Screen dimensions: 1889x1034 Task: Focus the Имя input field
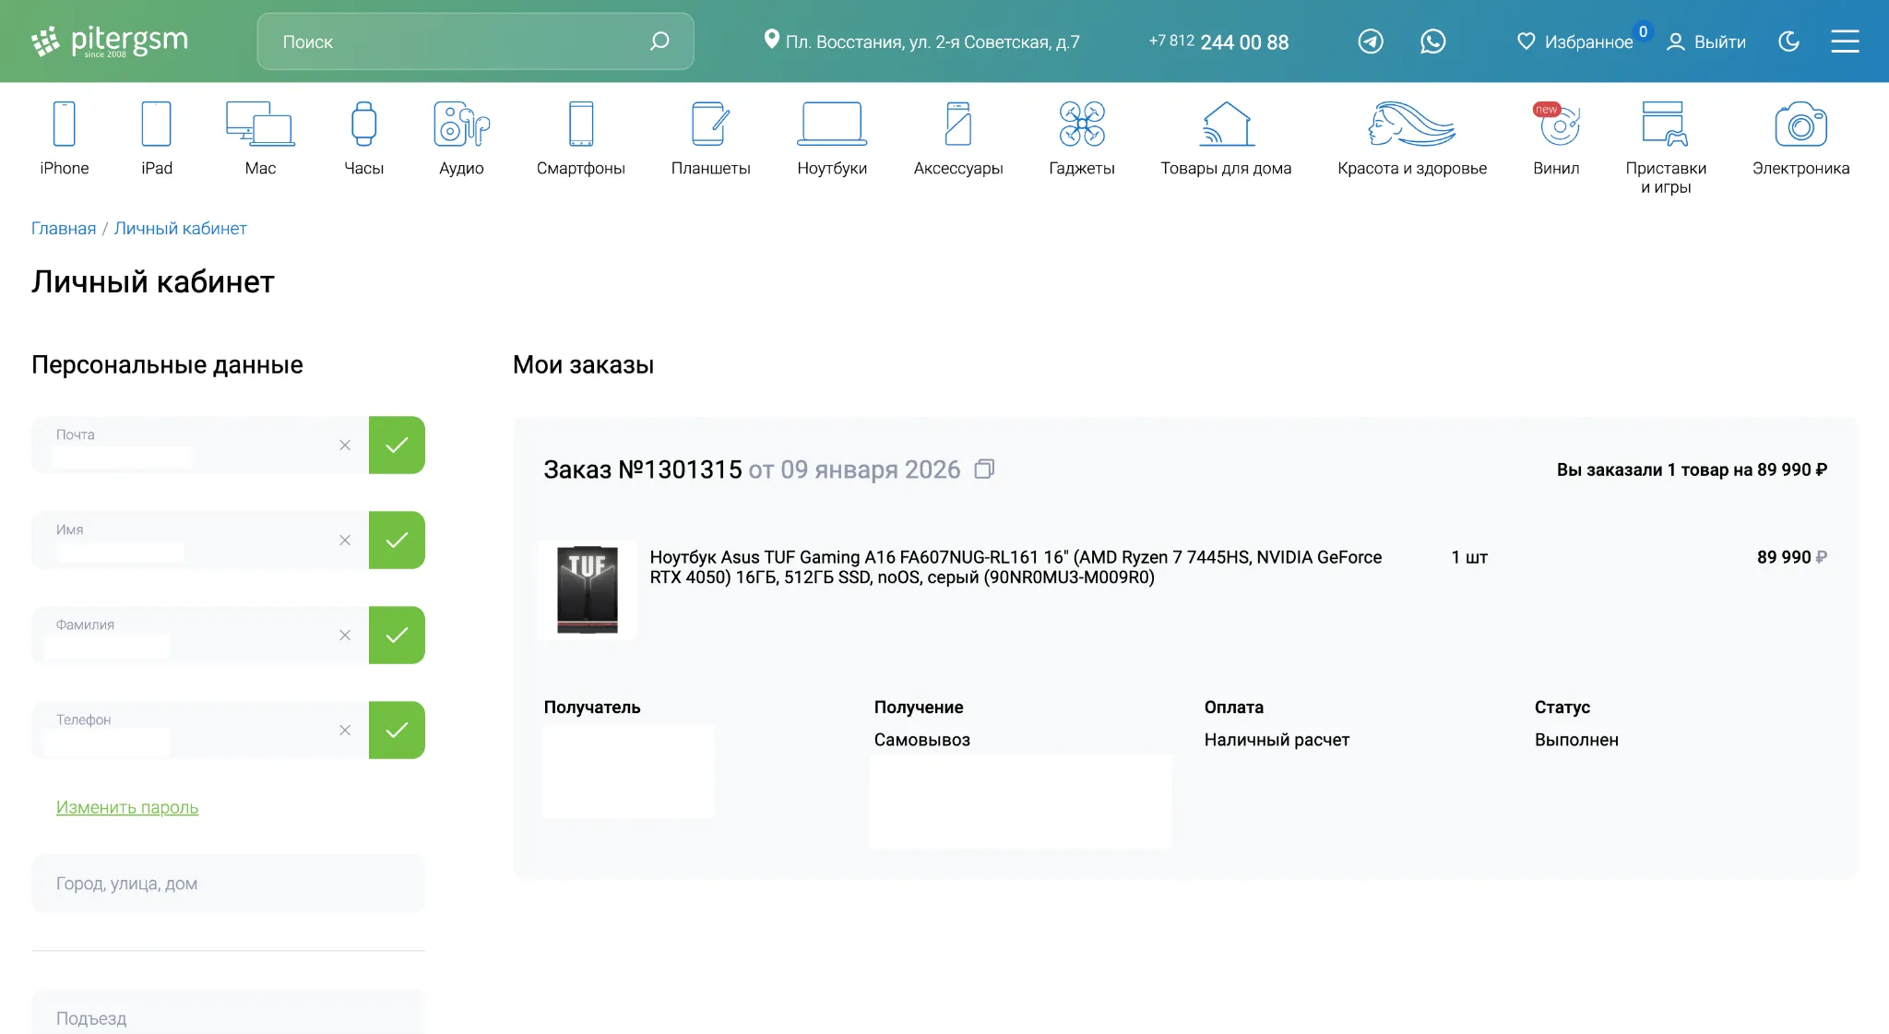200,541
